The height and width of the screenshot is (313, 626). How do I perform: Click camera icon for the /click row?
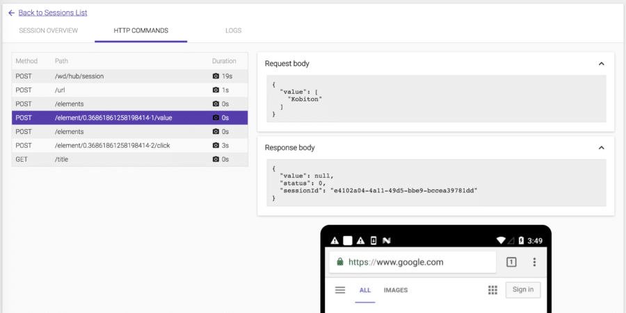(216, 146)
